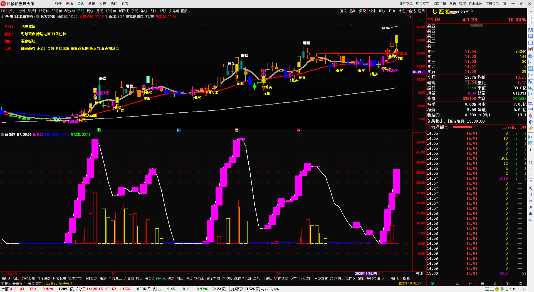Image resolution: width=534 pixels, height=292 pixels.
Task: Click the 返回 back button
Action: point(421,11)
